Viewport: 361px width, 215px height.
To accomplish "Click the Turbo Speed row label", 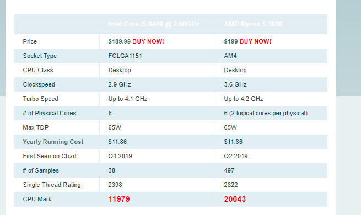I will tap(41, 99).
